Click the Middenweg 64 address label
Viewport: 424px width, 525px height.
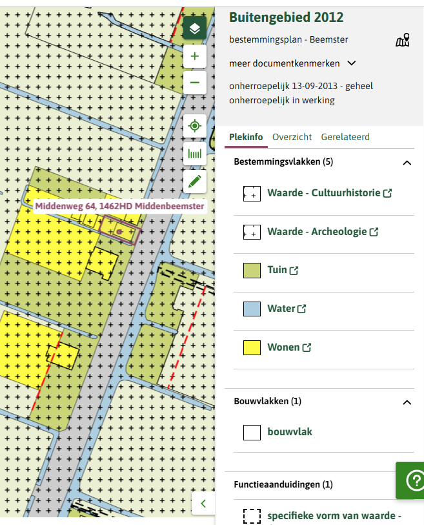(x=119, y=206)
